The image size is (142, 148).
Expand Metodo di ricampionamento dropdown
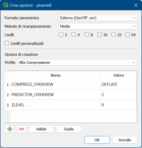pyautogui.click(x=98, y=26)
